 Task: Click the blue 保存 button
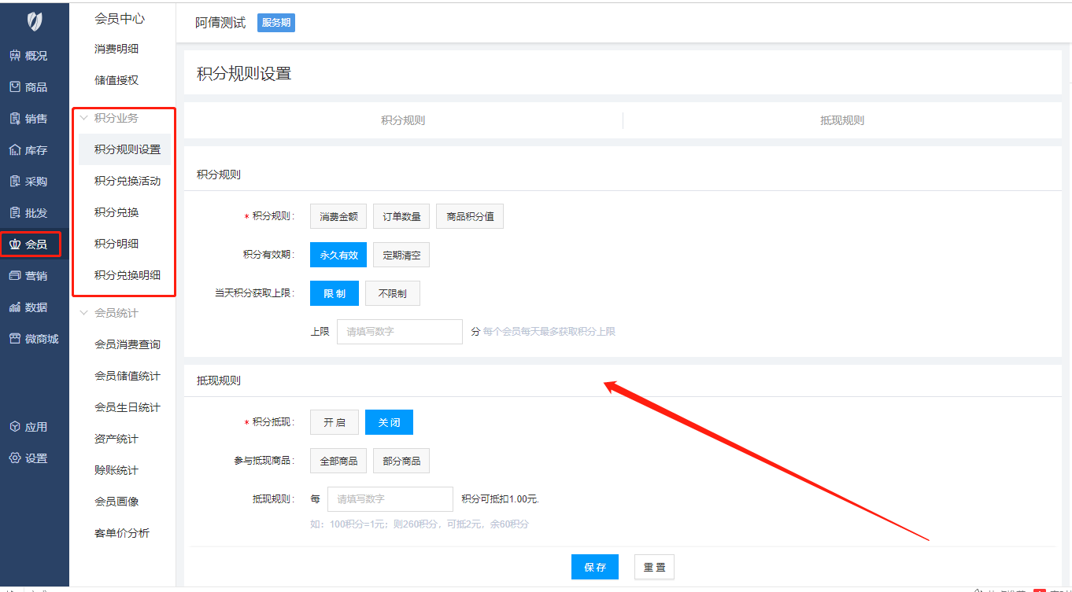click(594, 567)
